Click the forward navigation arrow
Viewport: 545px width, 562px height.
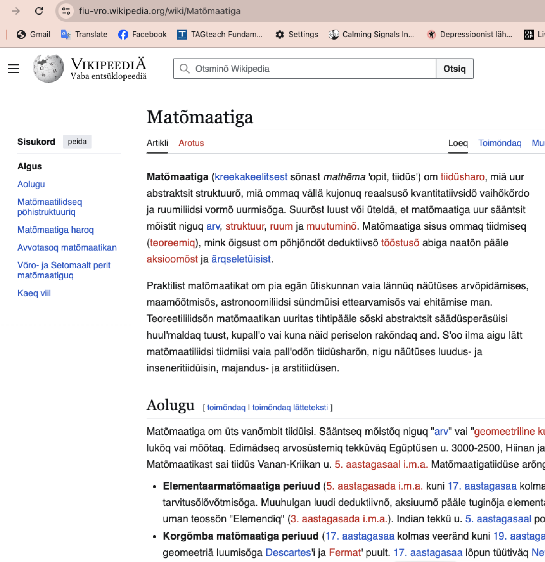[16, 11]
